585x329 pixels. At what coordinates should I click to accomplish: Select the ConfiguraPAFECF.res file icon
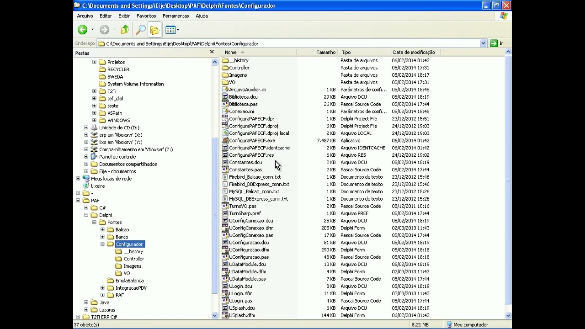coord(225,155)
